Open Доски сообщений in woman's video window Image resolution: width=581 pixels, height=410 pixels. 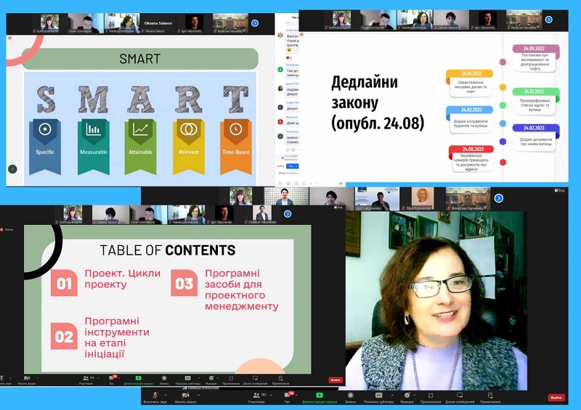(x=460, y=397)
